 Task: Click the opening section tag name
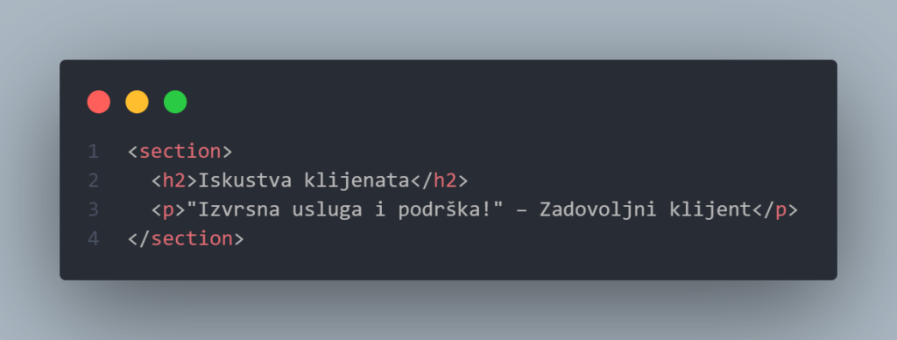click(180, 152)
